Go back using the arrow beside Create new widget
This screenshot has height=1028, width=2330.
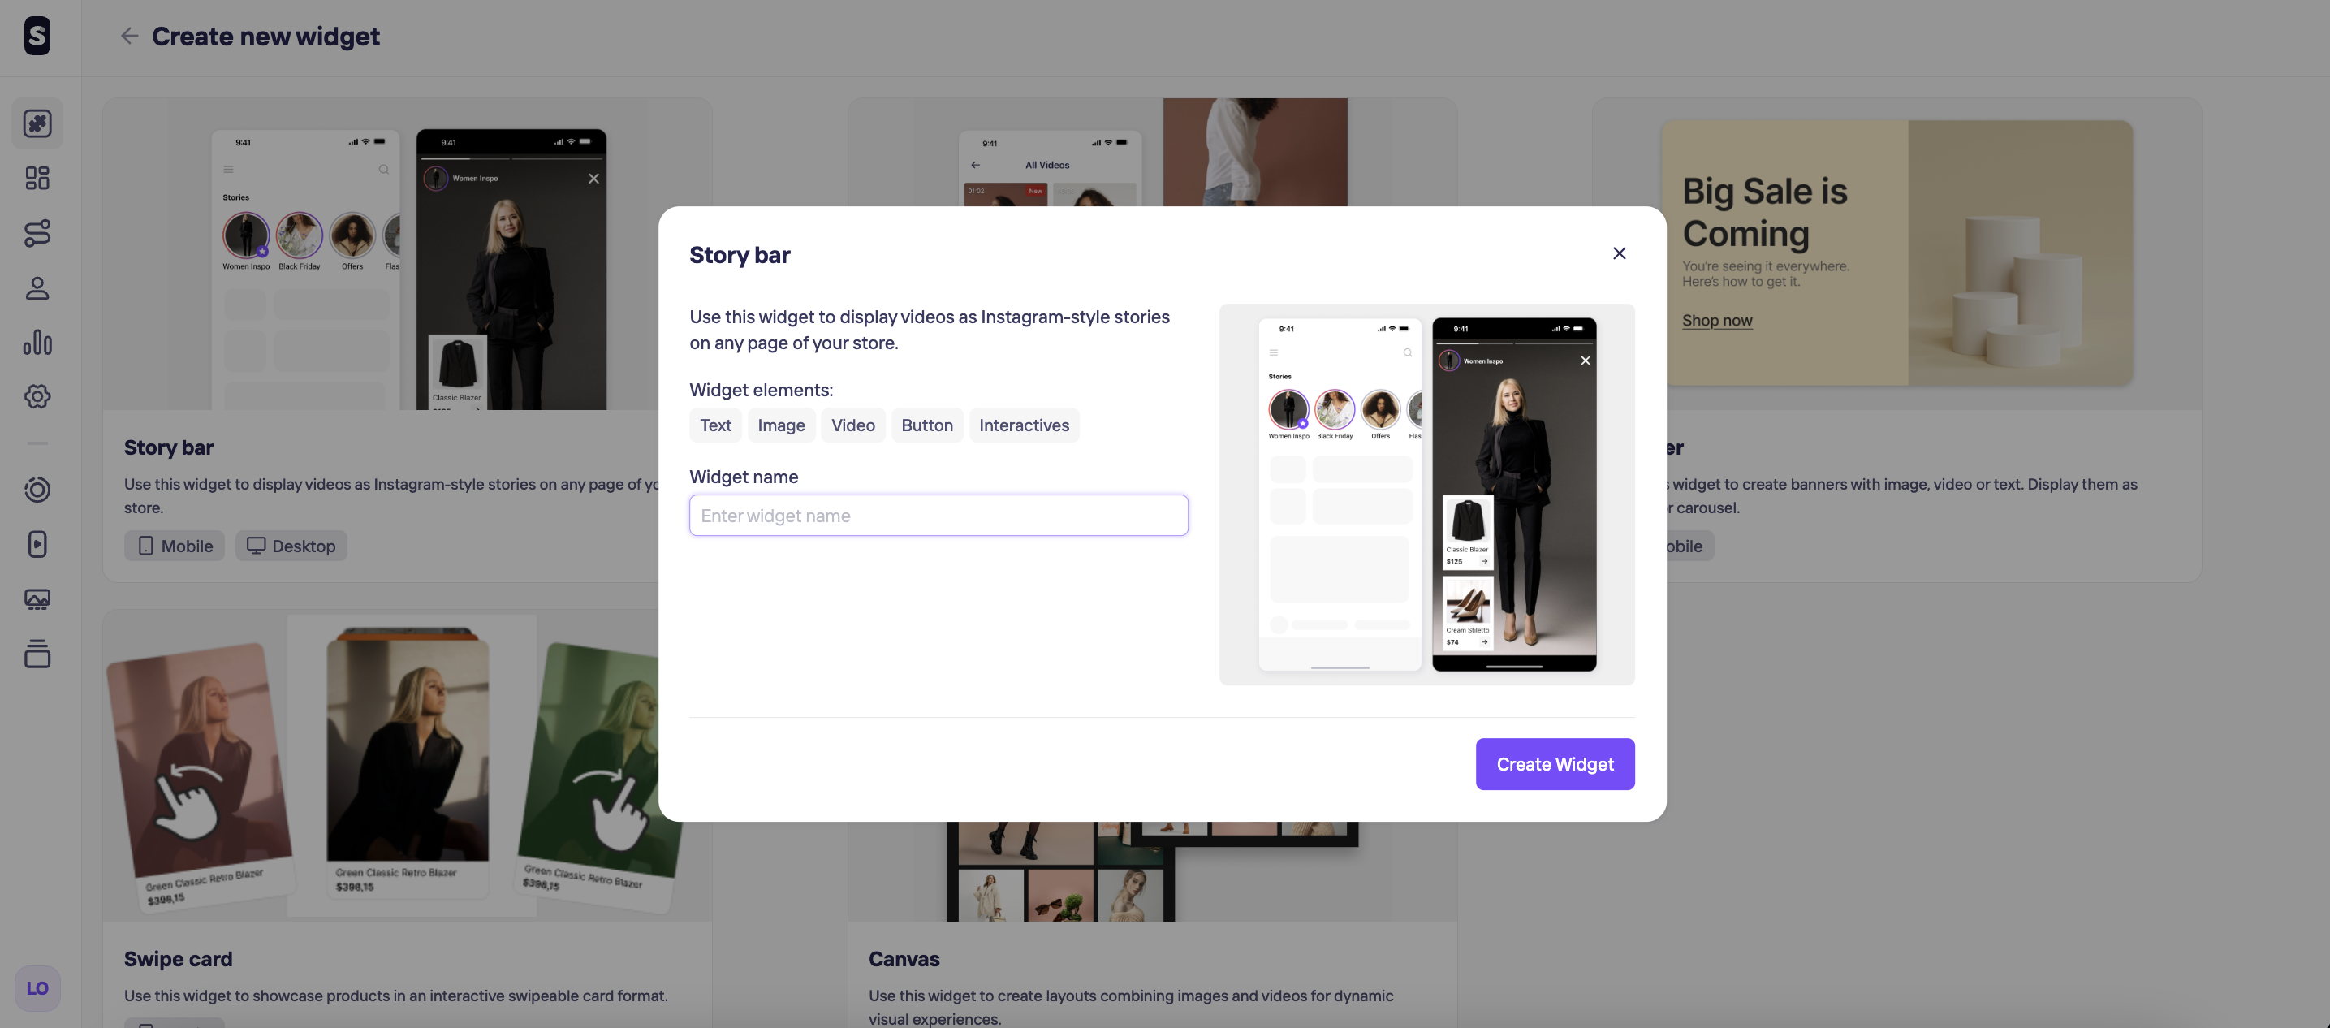click(x=129, y=37)
